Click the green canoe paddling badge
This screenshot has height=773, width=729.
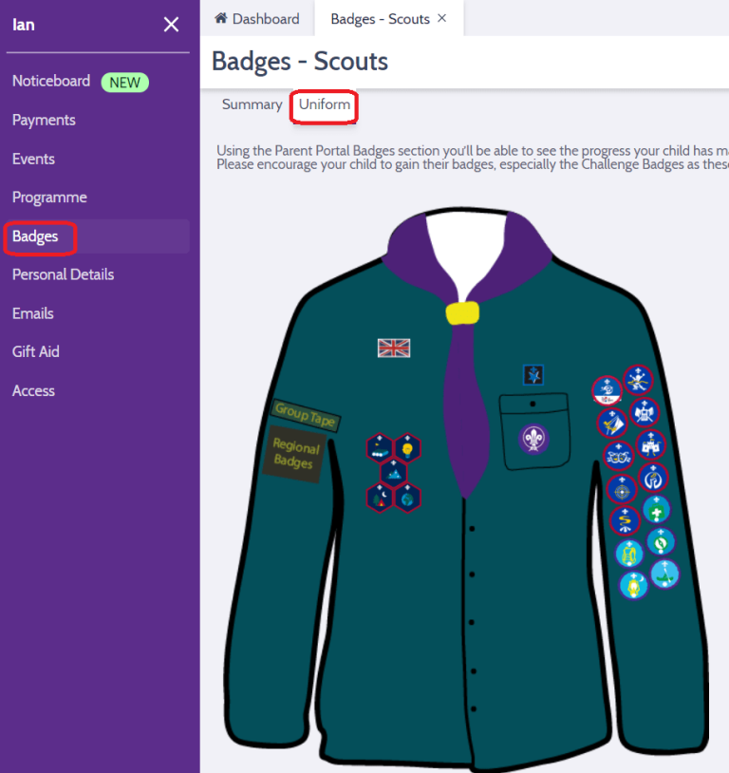point(664,574)
